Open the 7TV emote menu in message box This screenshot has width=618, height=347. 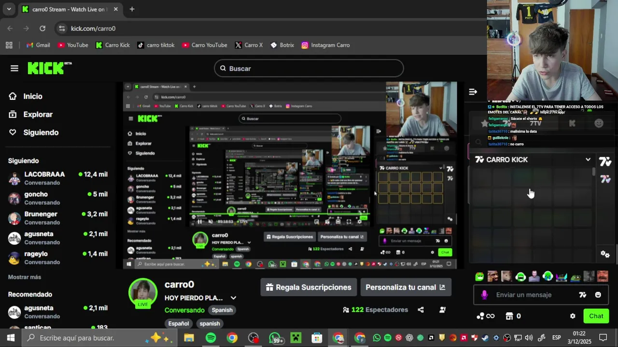[583, 295]
